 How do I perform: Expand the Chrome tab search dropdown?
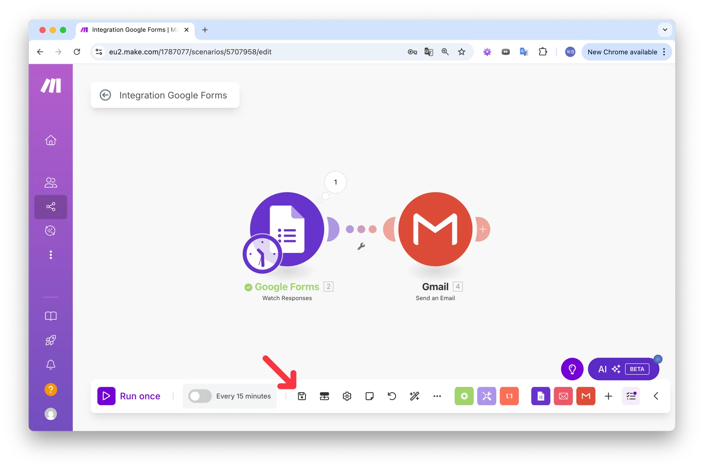point(665,30)
